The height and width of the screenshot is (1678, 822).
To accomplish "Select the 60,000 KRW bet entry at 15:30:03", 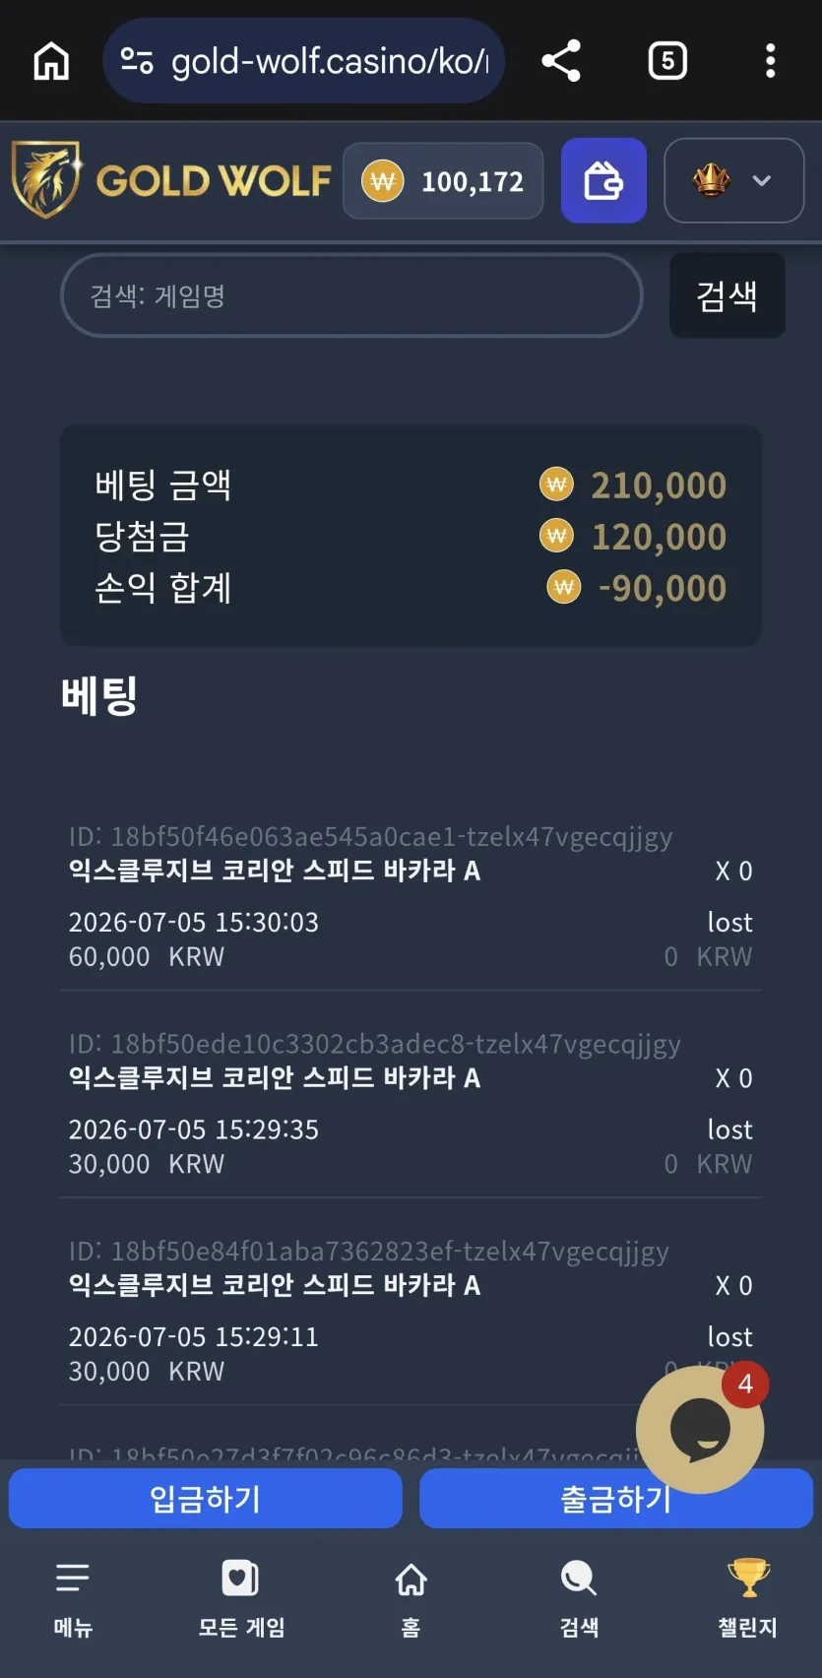I will click(x=411, y=896).
